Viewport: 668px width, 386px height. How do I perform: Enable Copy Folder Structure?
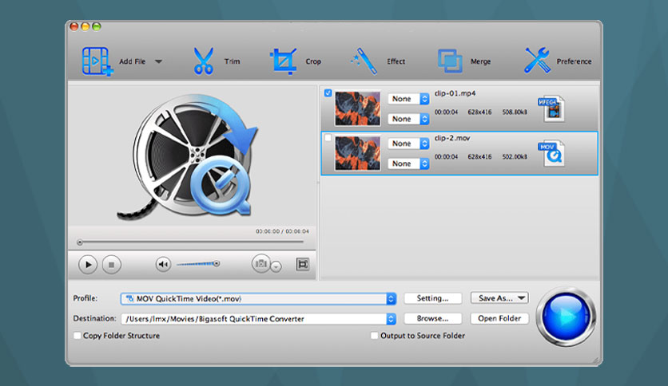tap(78, 336)
